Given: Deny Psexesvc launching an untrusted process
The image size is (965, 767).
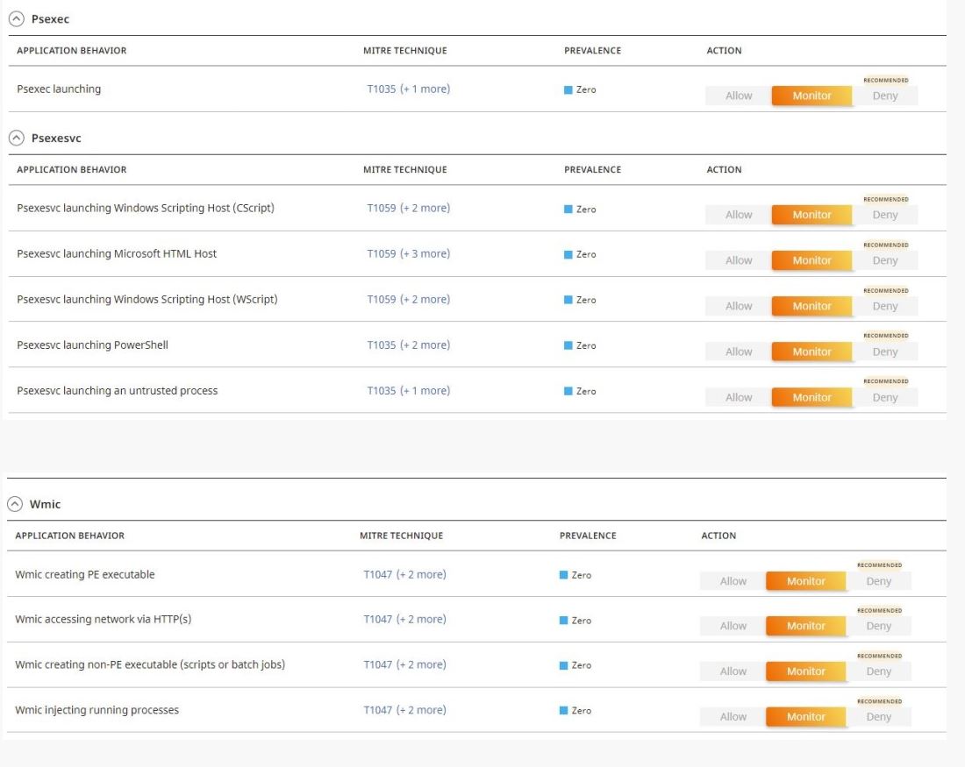Looking at the screenshot, I should (885, 397).
